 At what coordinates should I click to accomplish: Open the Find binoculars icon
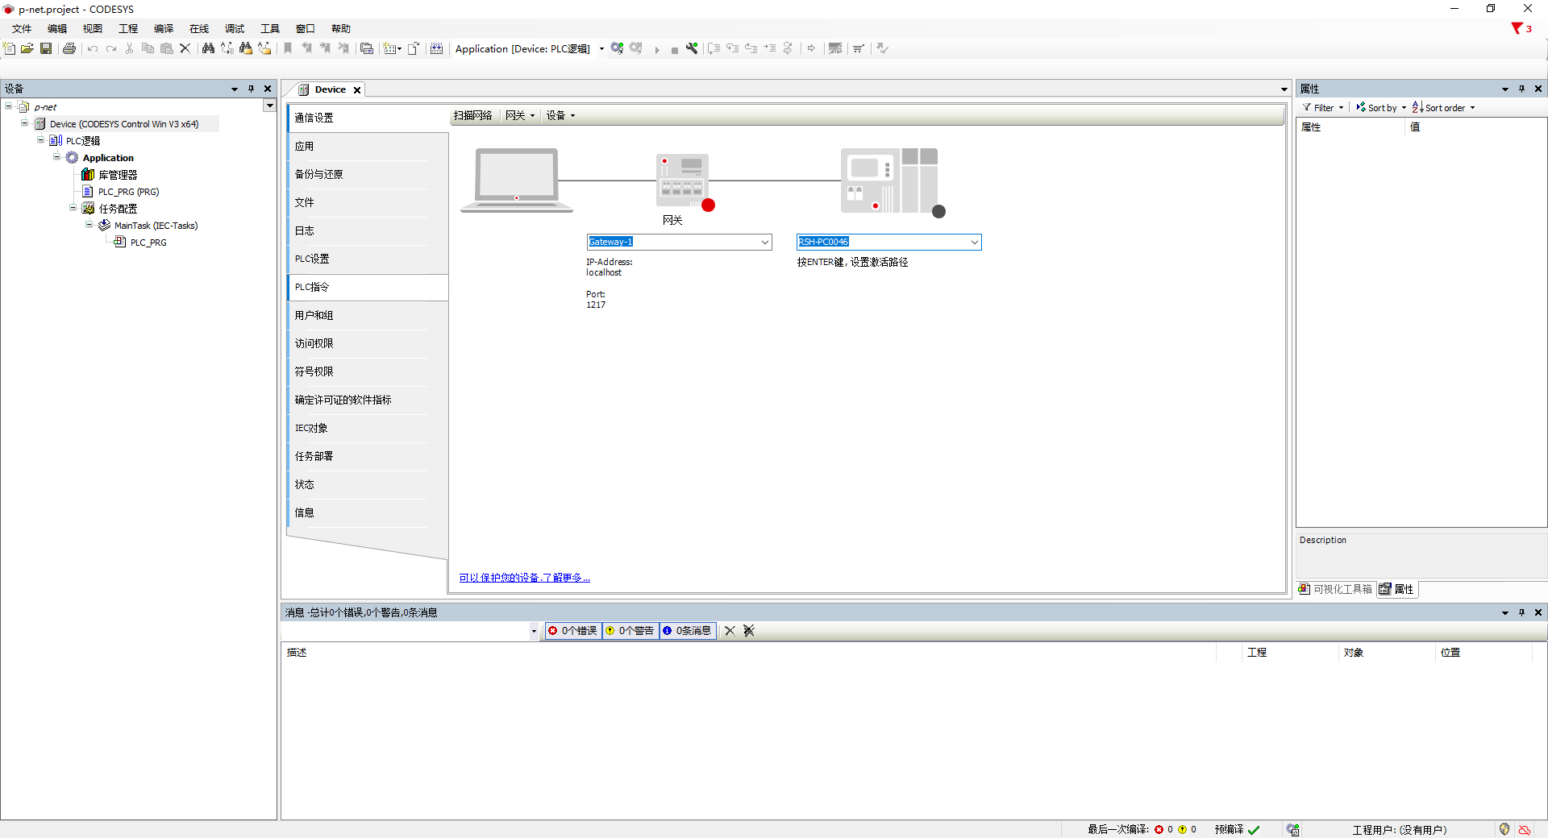click(x=208, y=48)
